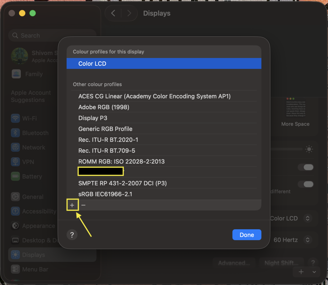This screenshot has width=328, height=285.
Task: Select the Accessibility icon in the sidebar
Action: pos(15,211)
